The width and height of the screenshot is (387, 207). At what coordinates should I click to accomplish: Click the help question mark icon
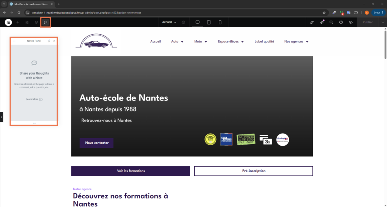click(x=341, y=22)
